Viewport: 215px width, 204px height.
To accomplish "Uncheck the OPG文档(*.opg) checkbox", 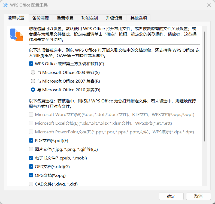I will (31, 175).
